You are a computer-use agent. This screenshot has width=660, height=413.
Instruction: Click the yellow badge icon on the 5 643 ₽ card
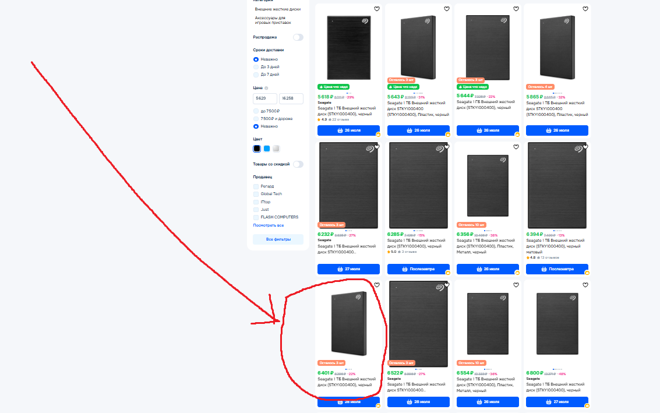[448, 135]
